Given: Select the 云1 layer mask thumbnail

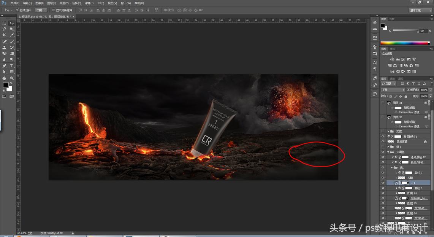Looking at the screenshot, I should [x=405, y=183].
